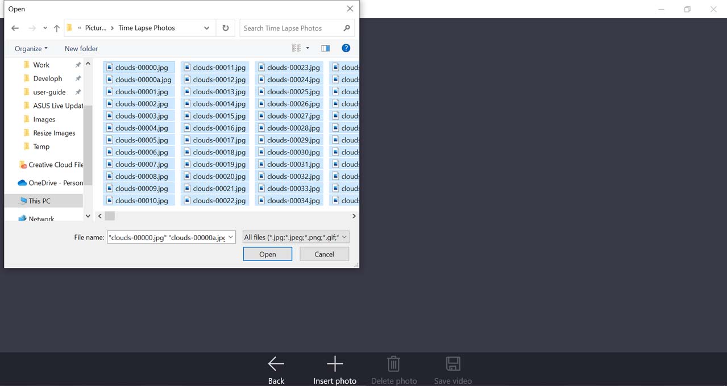Click the search magnifier icon
Image resolution: width=727 pixels, height=386 pixels.
click(347, 28)
